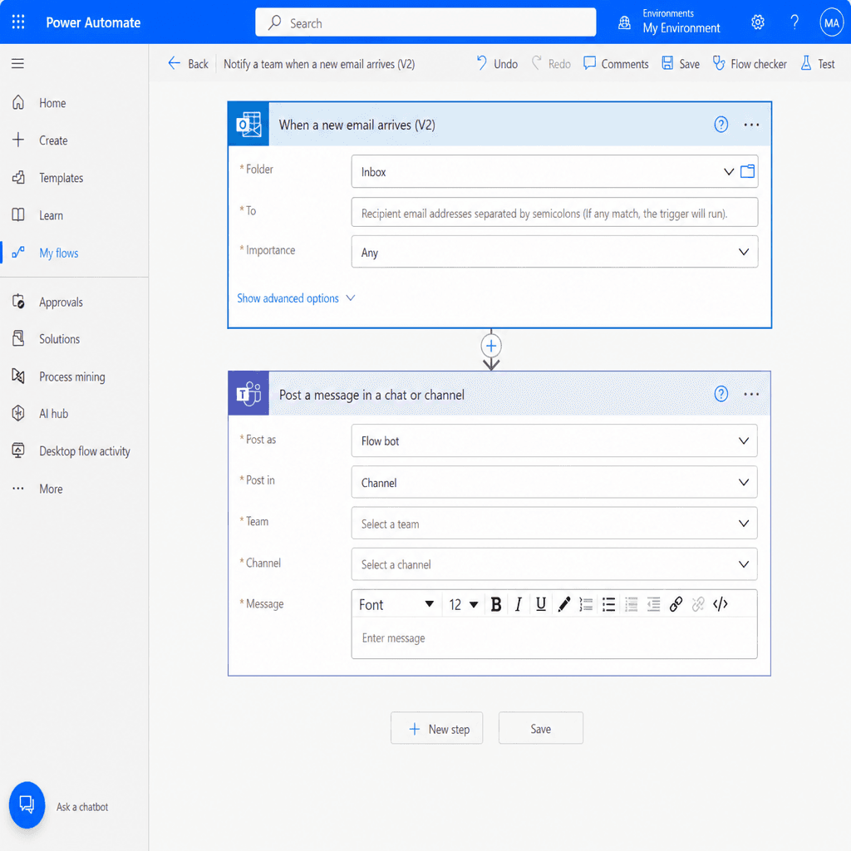This screenshot has height=851, width=851.
Task: Click Save button below the flow
Action: (540, 728)
